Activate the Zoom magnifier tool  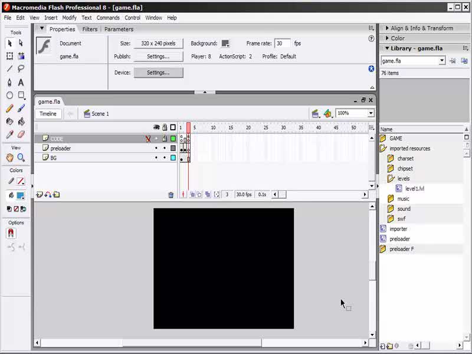pos(21,158)
